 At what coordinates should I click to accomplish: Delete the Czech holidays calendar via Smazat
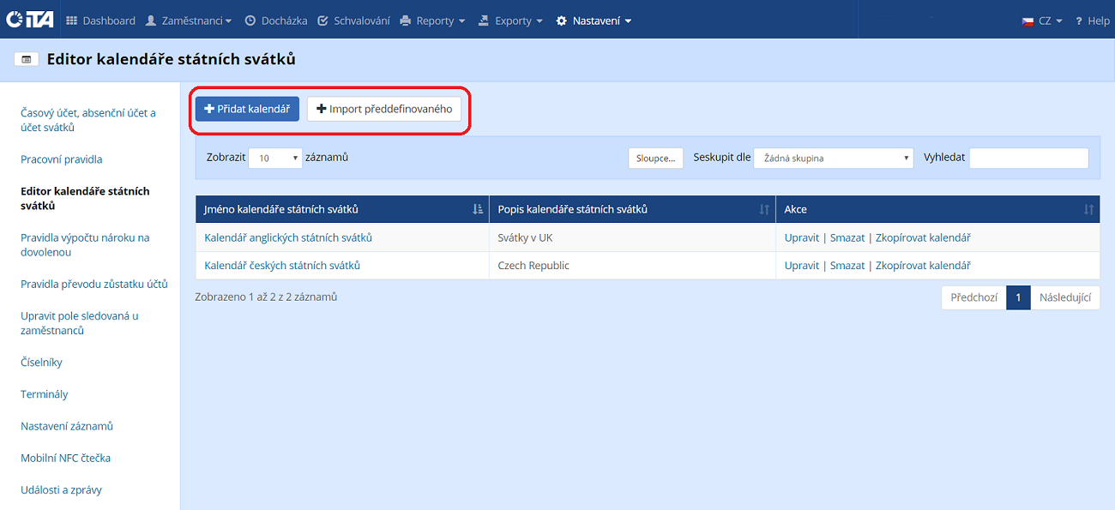click(x=847, y=266)
